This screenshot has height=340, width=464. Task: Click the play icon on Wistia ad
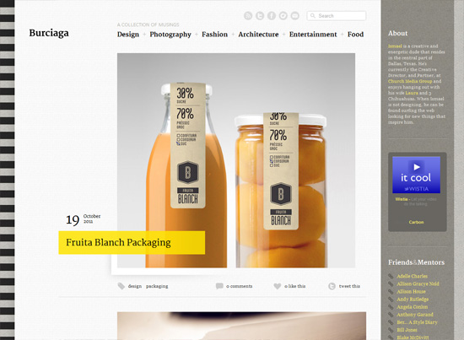[417, 167]
